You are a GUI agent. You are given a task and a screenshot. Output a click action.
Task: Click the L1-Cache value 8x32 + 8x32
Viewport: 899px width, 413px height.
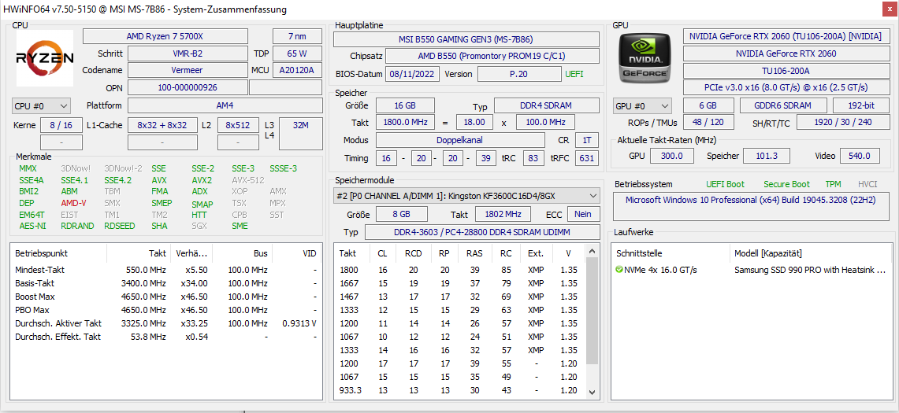pos(162,125)
